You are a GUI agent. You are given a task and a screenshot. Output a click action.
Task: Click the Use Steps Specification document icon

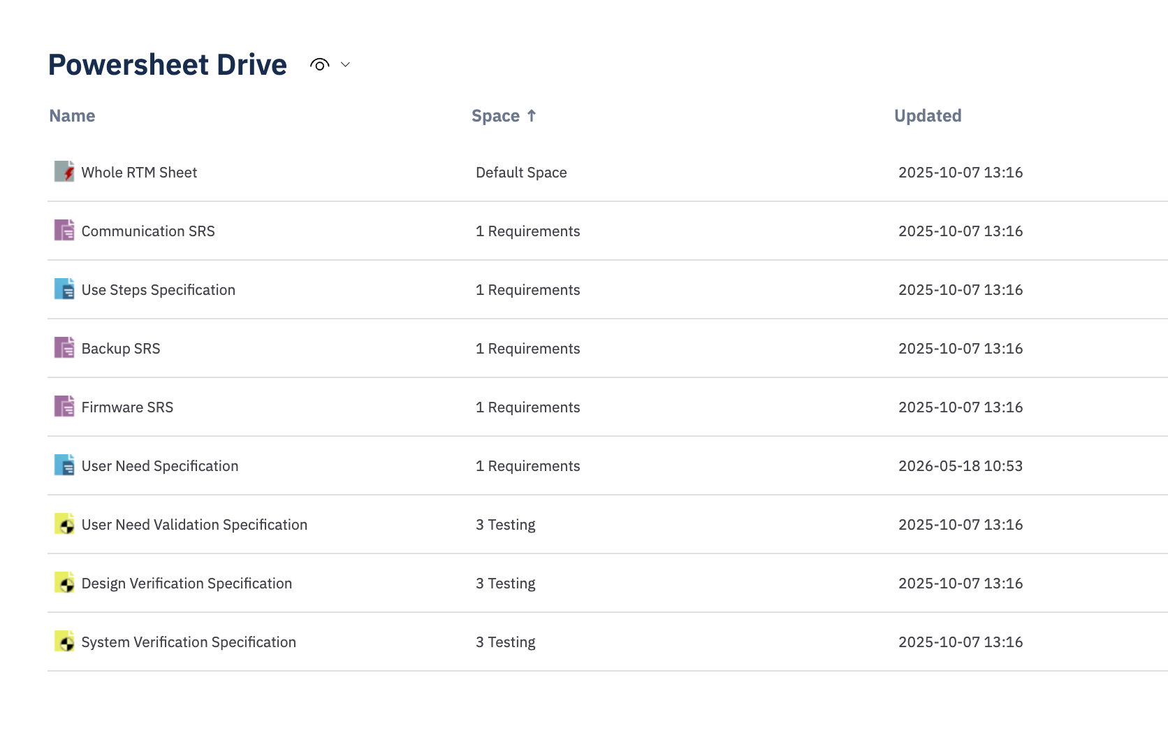click(x=64, y=289)
